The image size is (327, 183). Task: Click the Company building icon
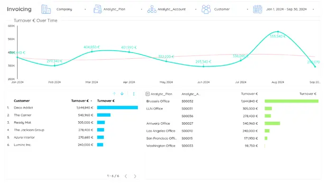tap(46, 9)
